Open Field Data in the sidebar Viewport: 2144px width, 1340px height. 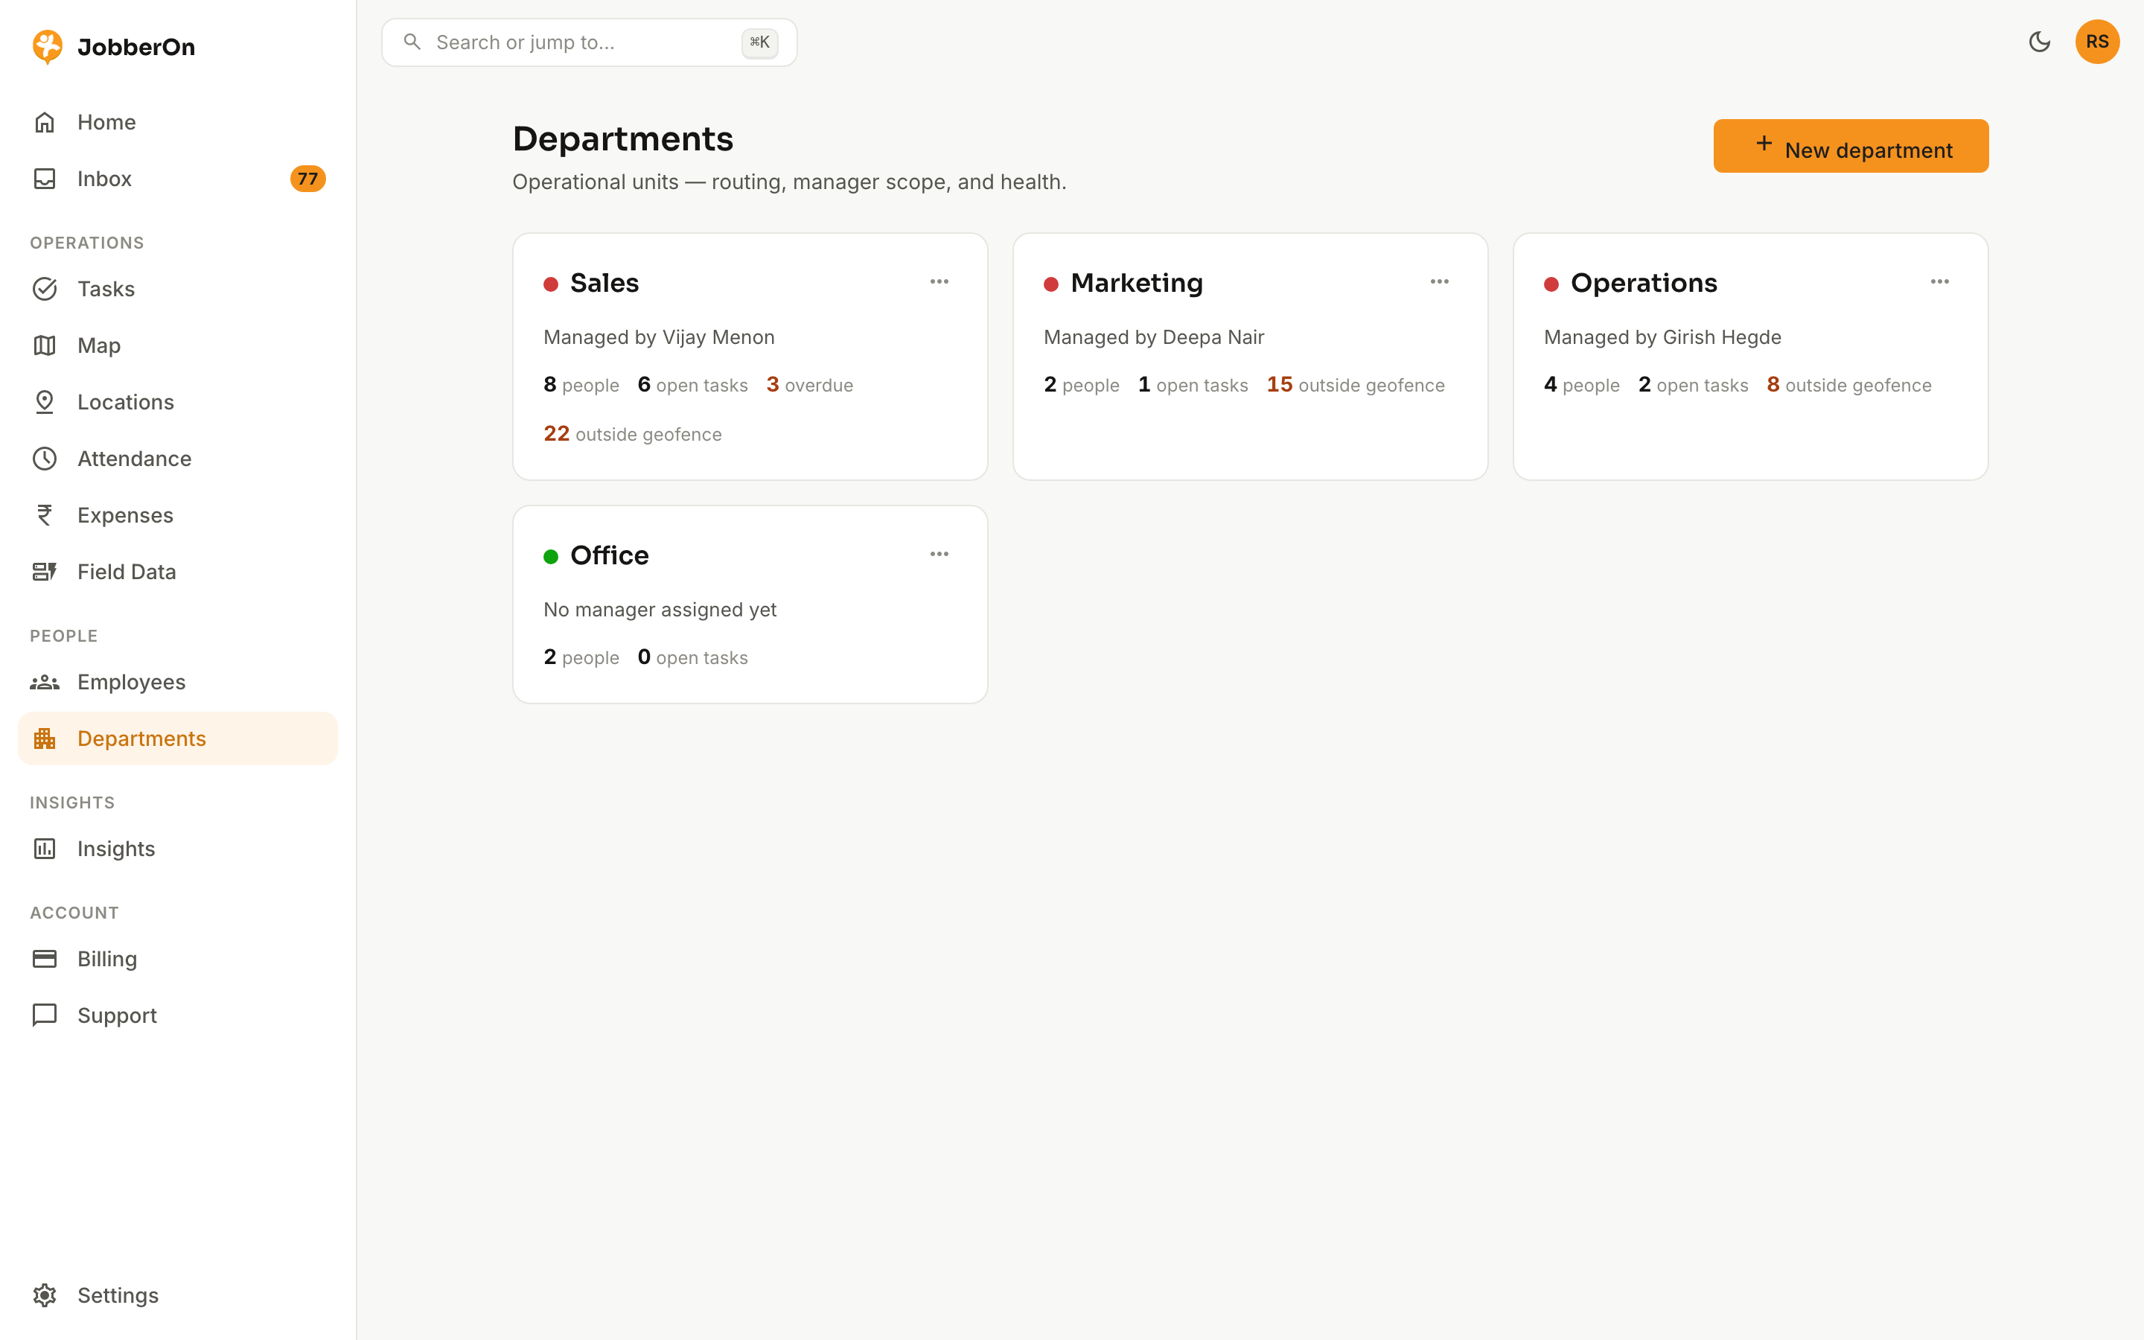coord(177,572)
